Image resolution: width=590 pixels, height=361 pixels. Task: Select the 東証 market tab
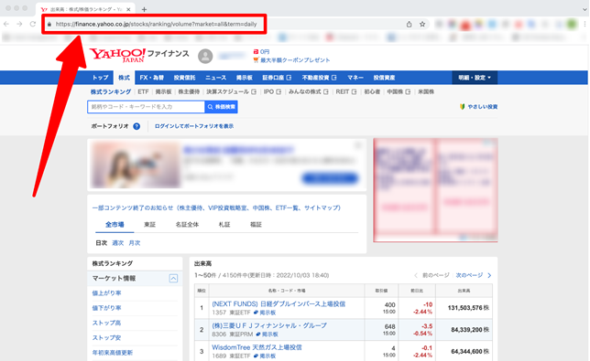(x=149, y=225)
